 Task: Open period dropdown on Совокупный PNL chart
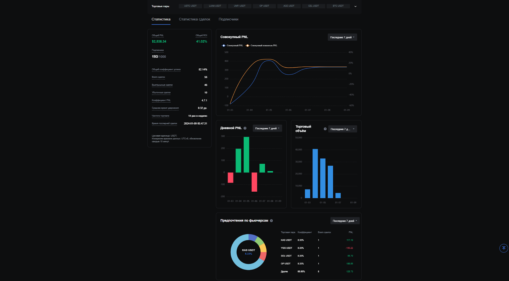tap(342, 38)
